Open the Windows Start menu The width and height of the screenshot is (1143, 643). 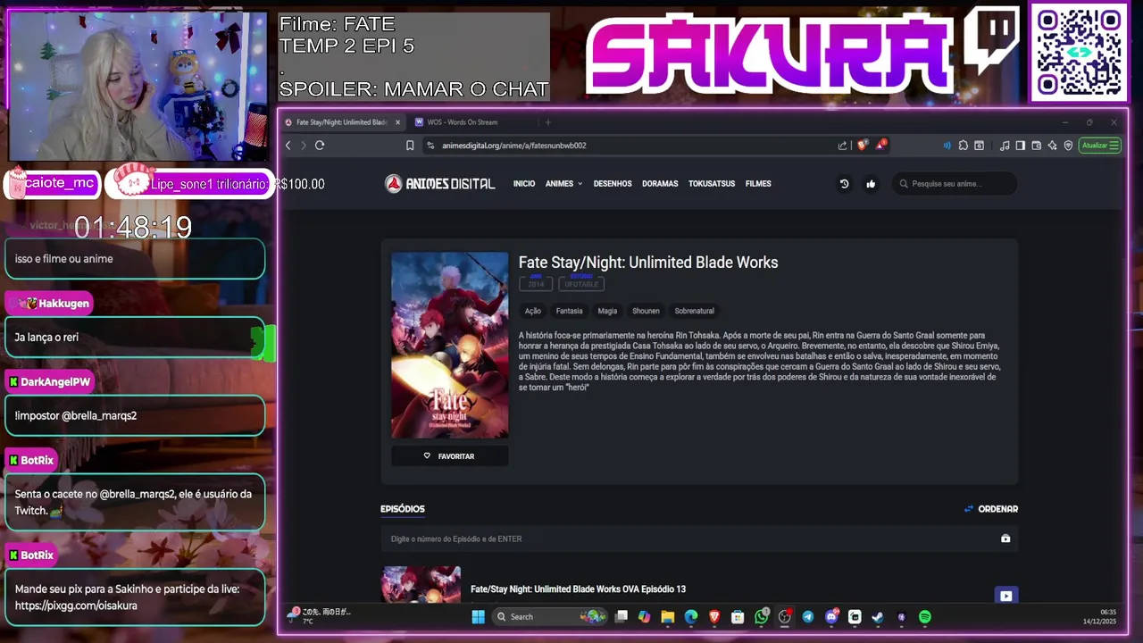(478, 617)
